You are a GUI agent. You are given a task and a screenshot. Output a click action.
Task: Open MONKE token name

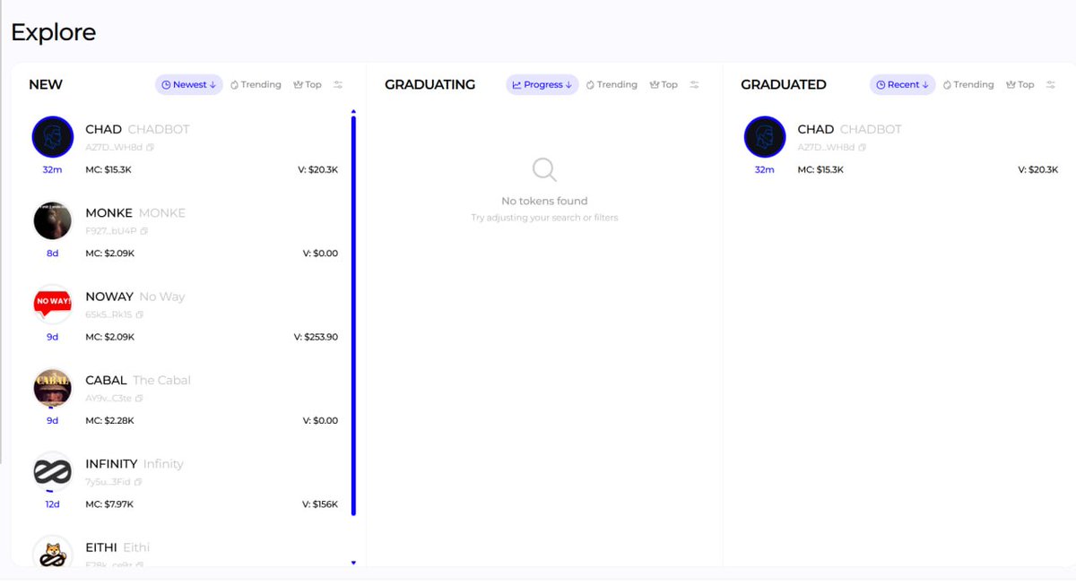[x=135, y=213]
